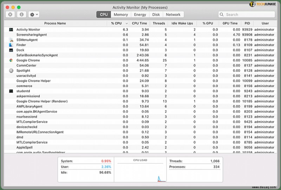
Task: Sort by GPU Time column header
Action: [230, 23]
